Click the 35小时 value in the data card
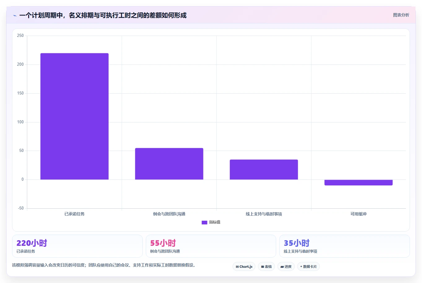This screenshot has height=283, width=422. (297, 243)
